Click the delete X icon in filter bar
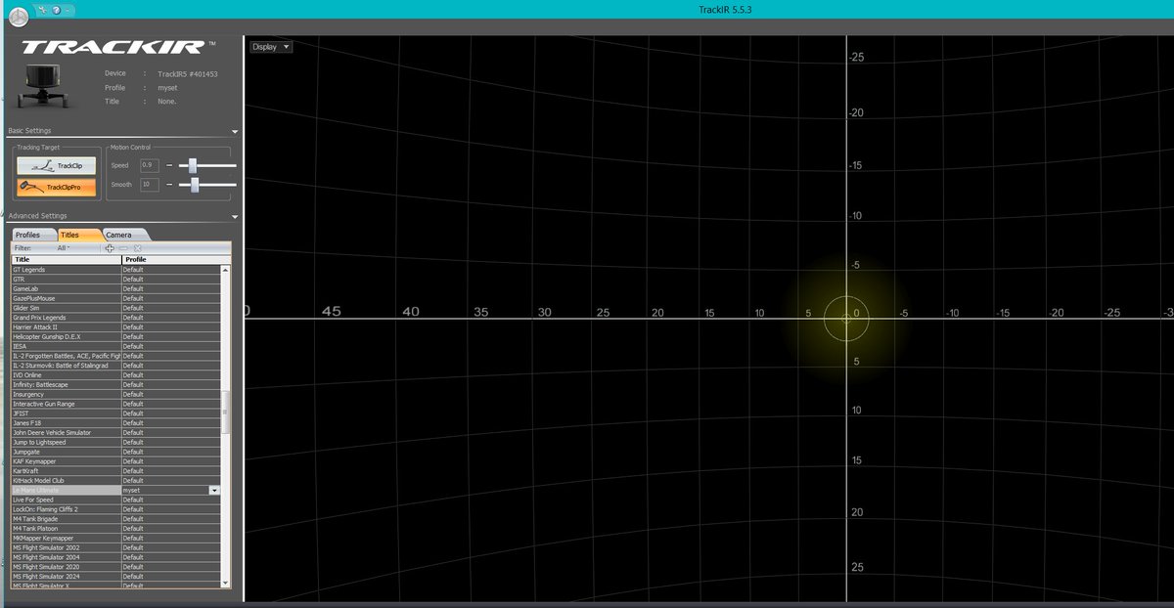Image resolution: width=1174 pixels, height=608 pixels. pos(138,248)
